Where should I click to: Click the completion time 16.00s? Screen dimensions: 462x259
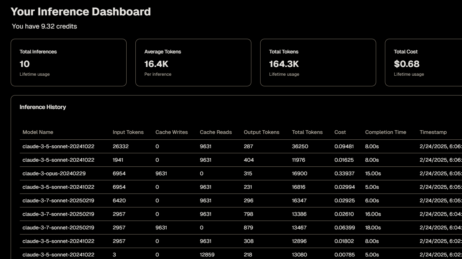point(373,214)
